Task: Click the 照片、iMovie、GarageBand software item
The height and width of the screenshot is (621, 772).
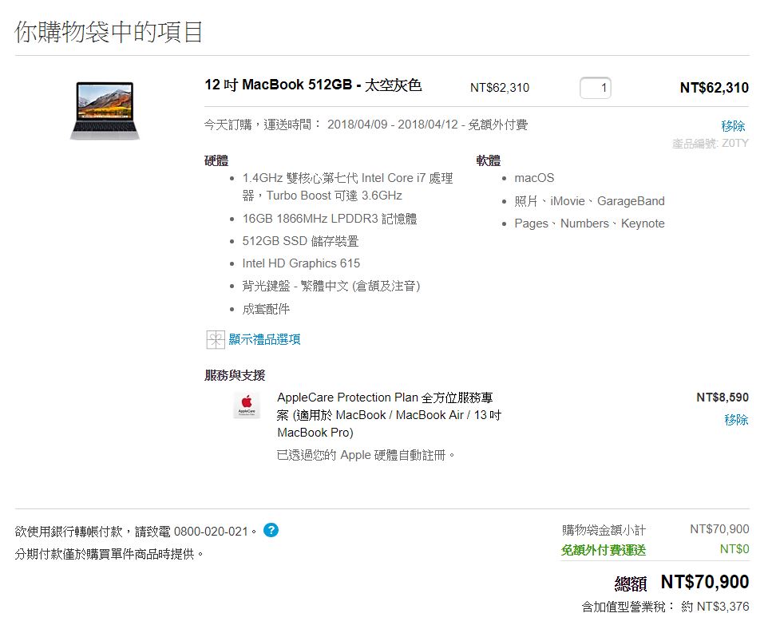Action: pyautogui.click(x=589, y=201)
